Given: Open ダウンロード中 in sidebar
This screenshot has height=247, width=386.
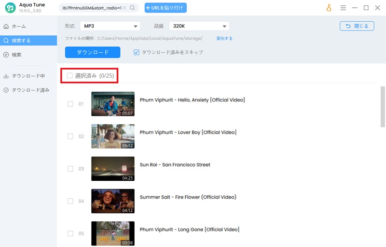Looking at the screenshot, I should [28, 76].
